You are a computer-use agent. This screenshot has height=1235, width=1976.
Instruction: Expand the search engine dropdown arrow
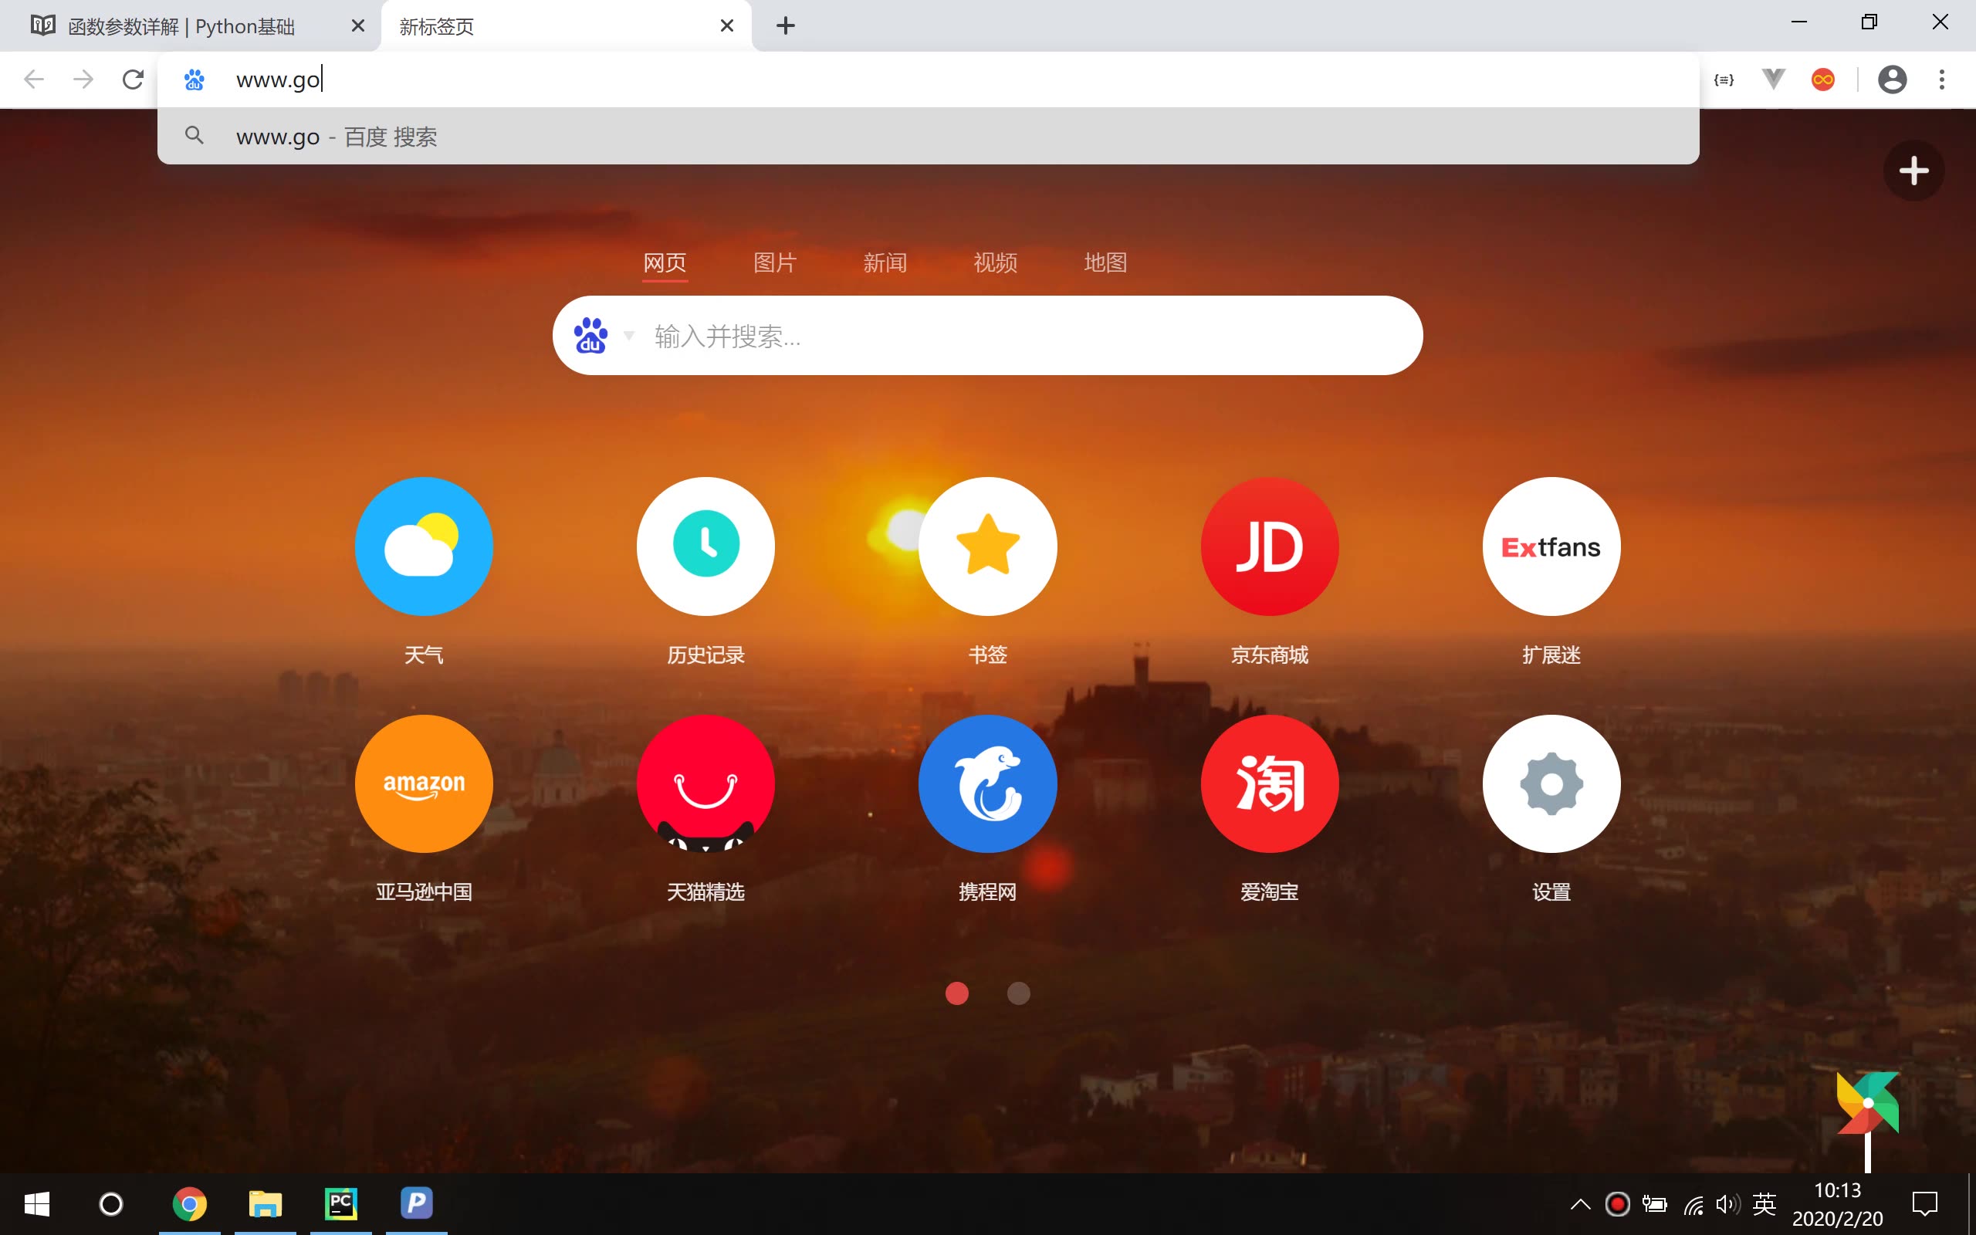(629, 335)
